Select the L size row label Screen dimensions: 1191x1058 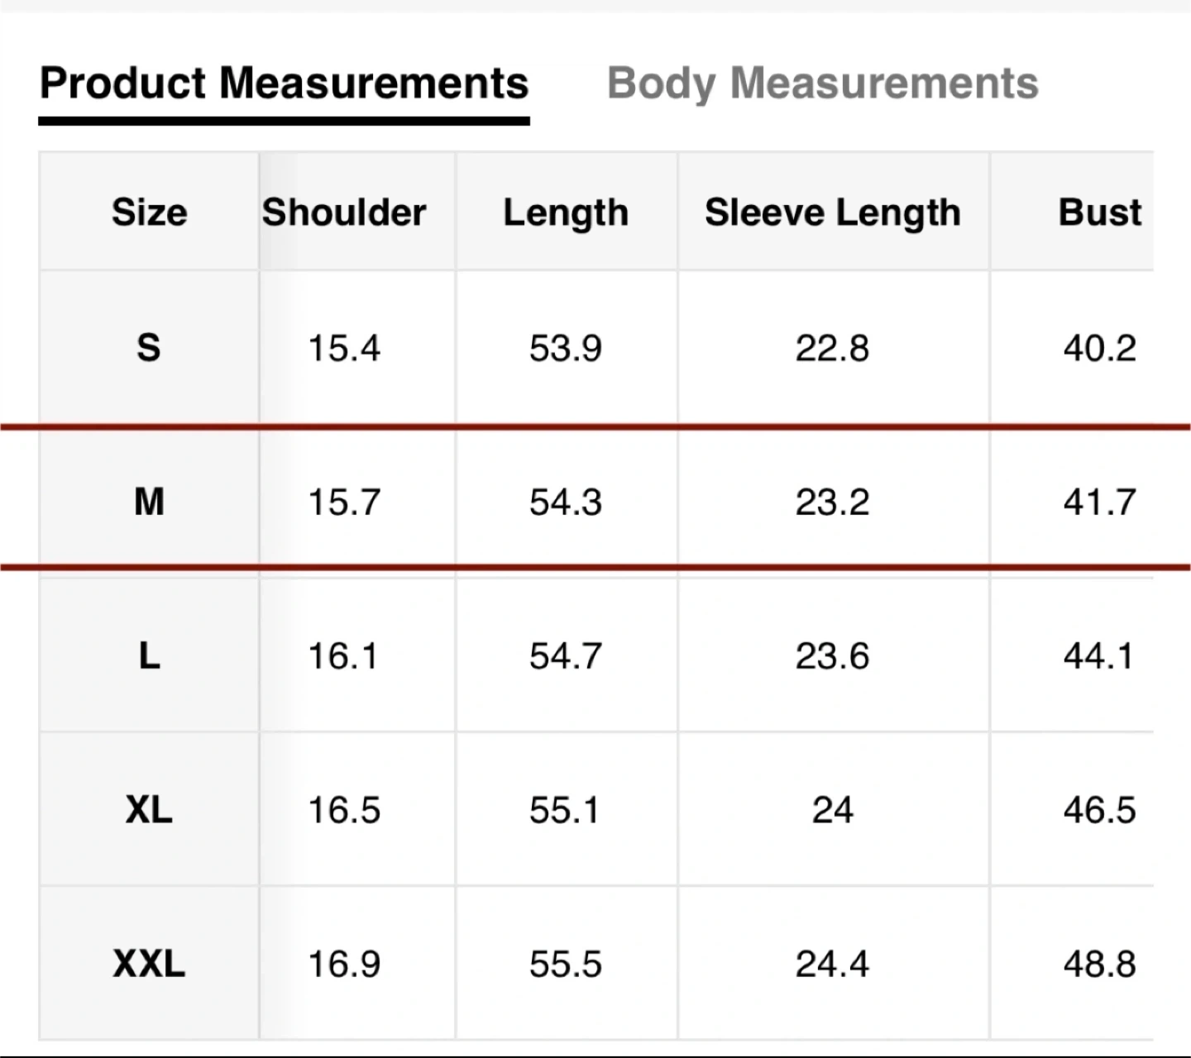click(x=149, y=656)
